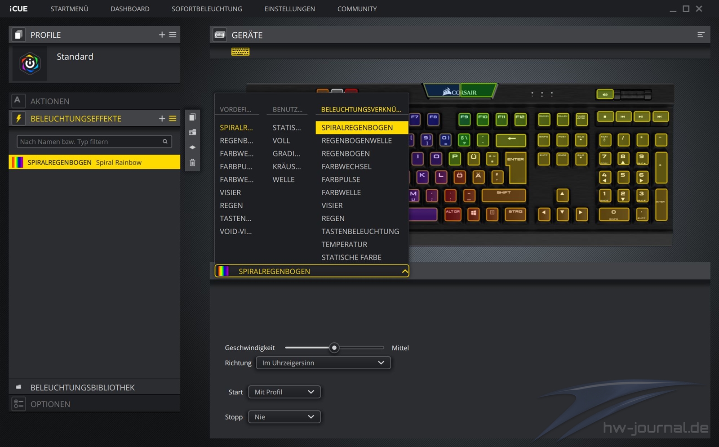Click the copy effect icon in side toolbar
Viewport: 719px width, 447px height.
(192, 117)
